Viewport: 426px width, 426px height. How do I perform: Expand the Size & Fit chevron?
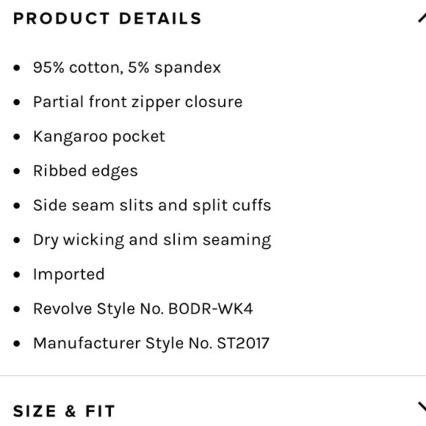(x=421, y=407)
